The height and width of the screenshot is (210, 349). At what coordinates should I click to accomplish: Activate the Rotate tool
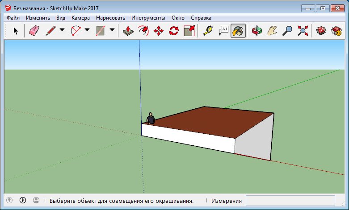[x=174, y=30]
